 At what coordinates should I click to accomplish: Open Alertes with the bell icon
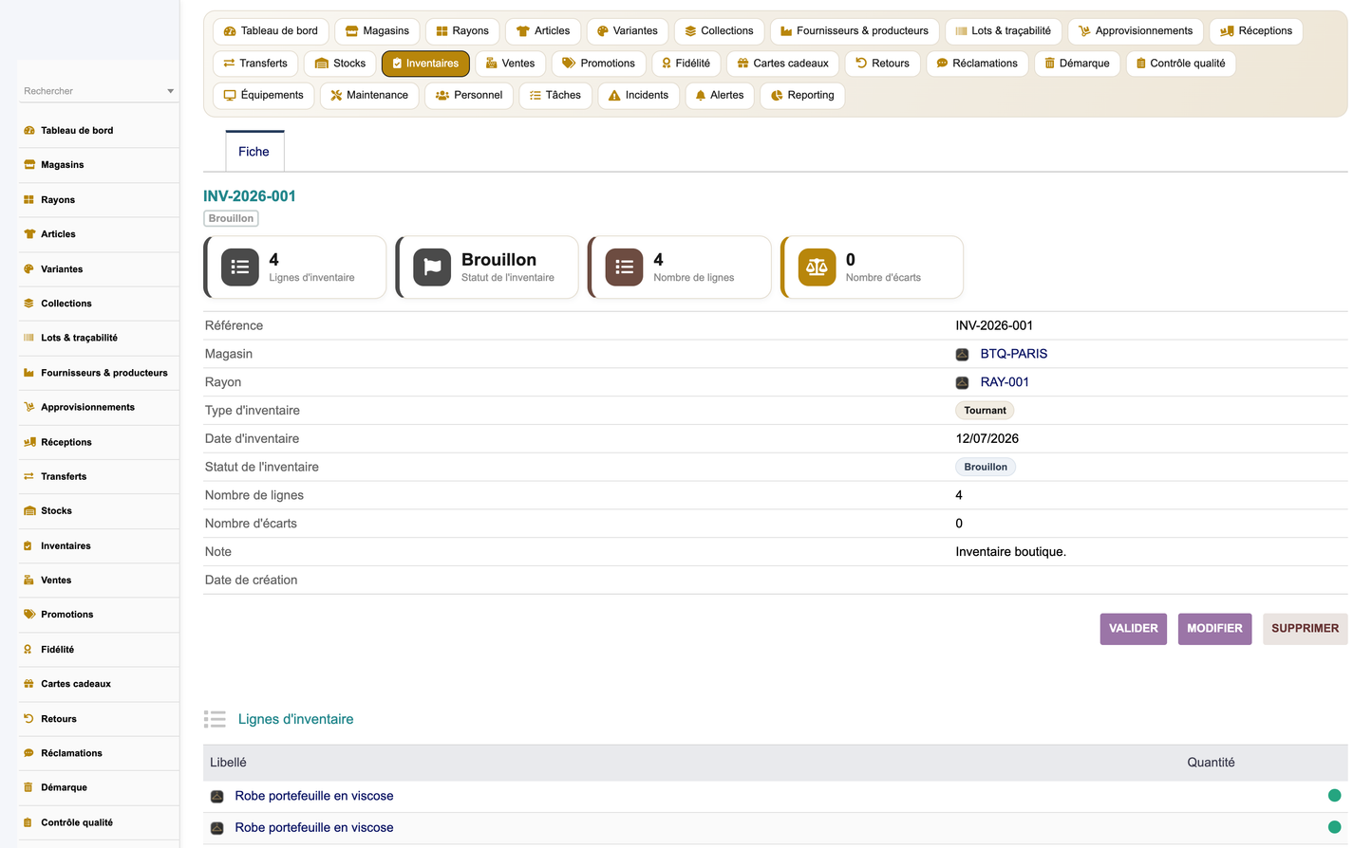(x=719, y=95)
